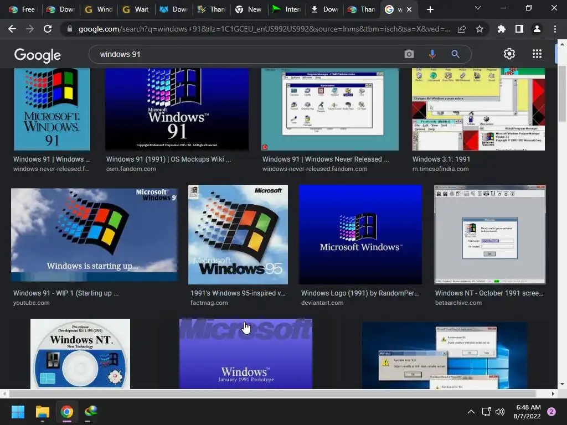Open the factmag.com source link

pyautogui.click(x=209, y=303)
